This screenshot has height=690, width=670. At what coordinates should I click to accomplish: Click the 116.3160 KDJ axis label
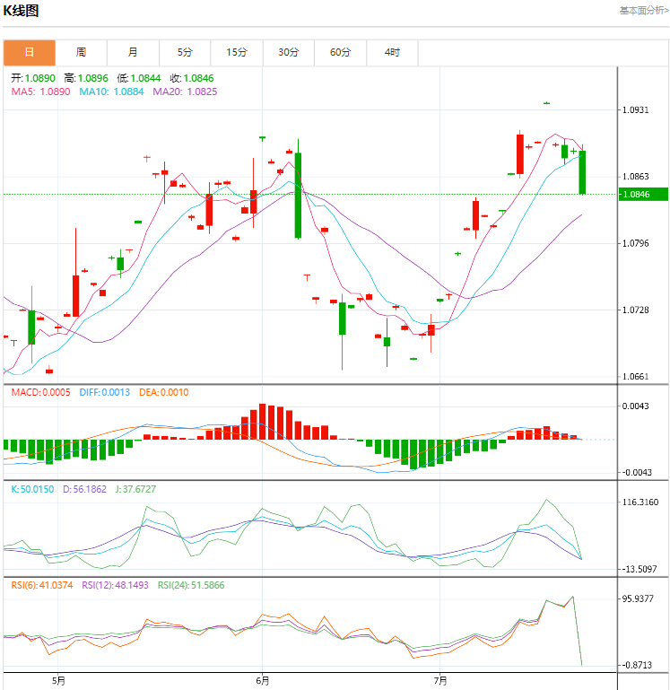point(640,502)
